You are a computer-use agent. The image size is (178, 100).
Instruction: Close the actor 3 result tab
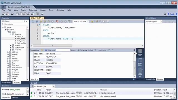pos(37,79)
